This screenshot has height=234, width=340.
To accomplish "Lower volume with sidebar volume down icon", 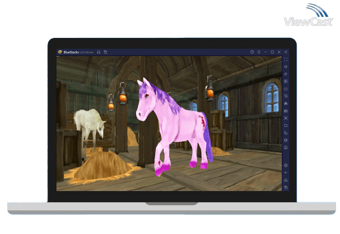I will tap(286, 74).
